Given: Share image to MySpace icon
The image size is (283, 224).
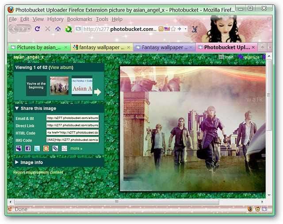Looking at the screenshot, I should 19,148.
